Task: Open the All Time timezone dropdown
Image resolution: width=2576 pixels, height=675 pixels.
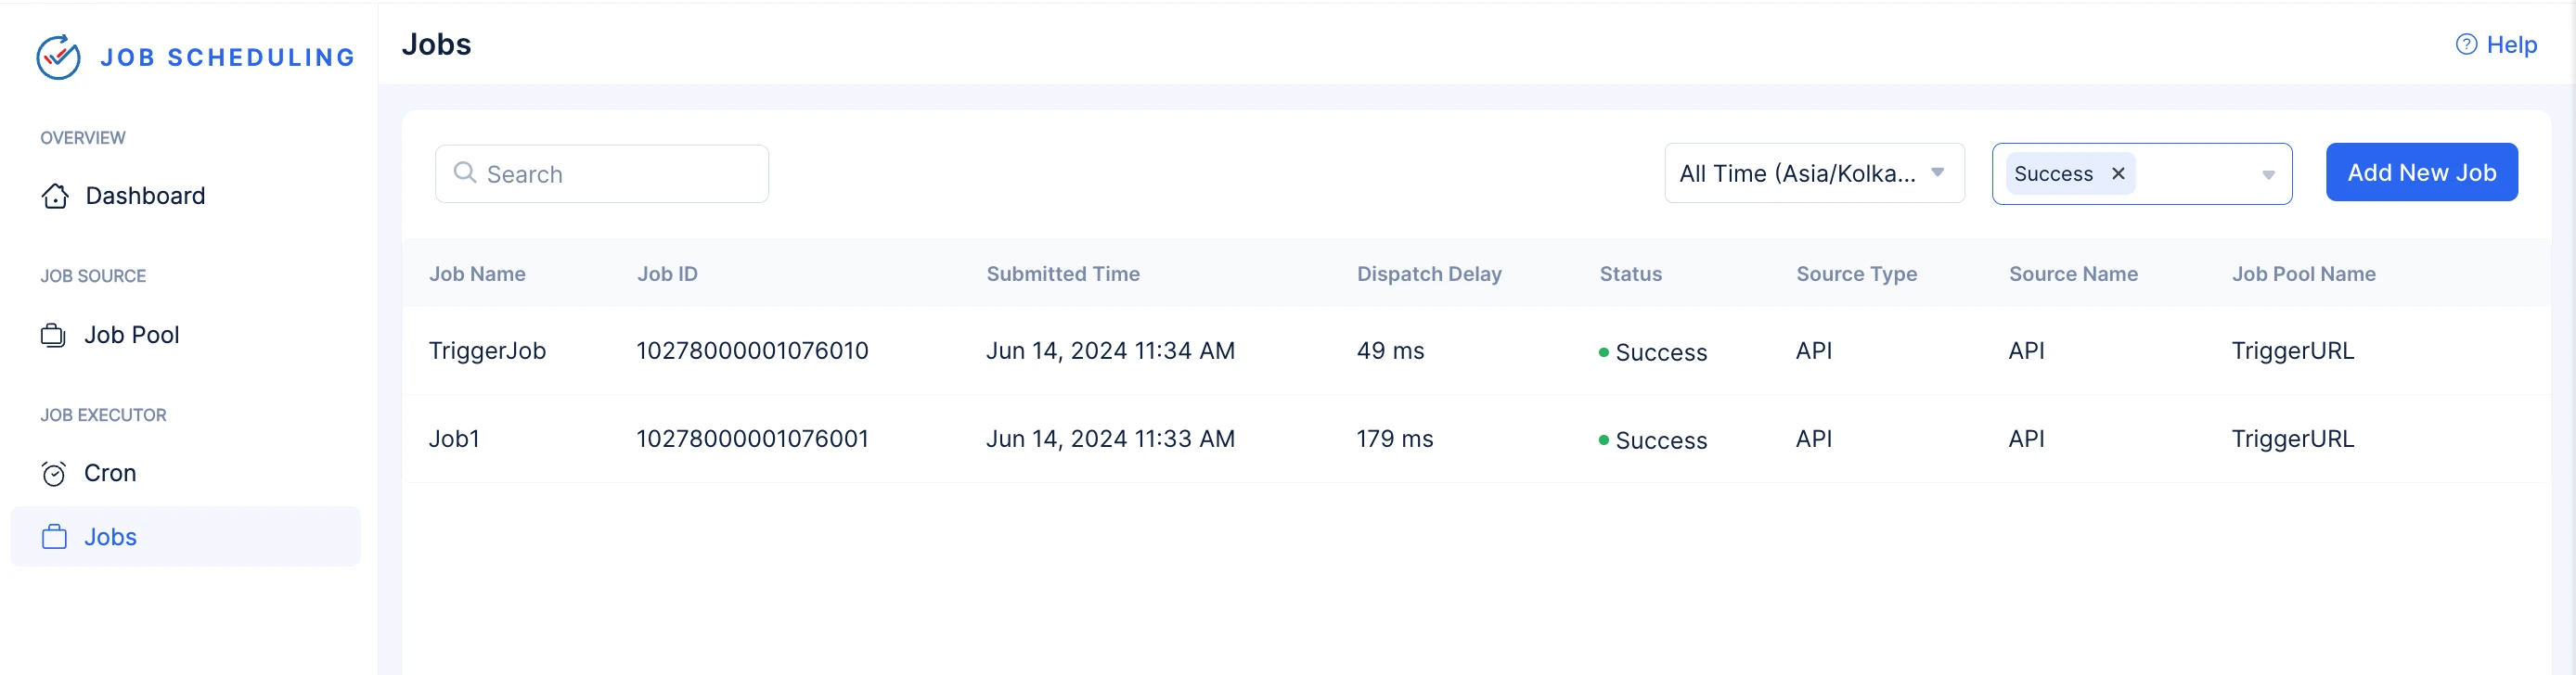Action: (1814, 173)
